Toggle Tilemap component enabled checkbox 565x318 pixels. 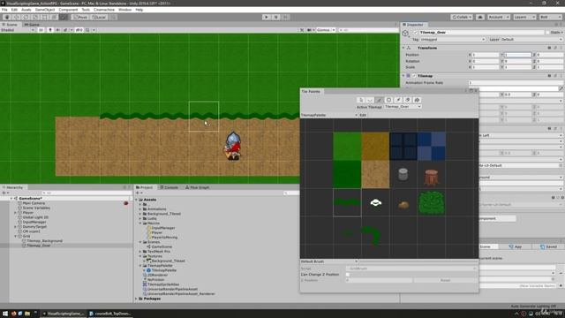[x=414, y=76]
